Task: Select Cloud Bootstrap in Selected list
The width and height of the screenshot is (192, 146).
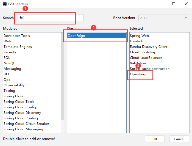Action: pos(143,52)
